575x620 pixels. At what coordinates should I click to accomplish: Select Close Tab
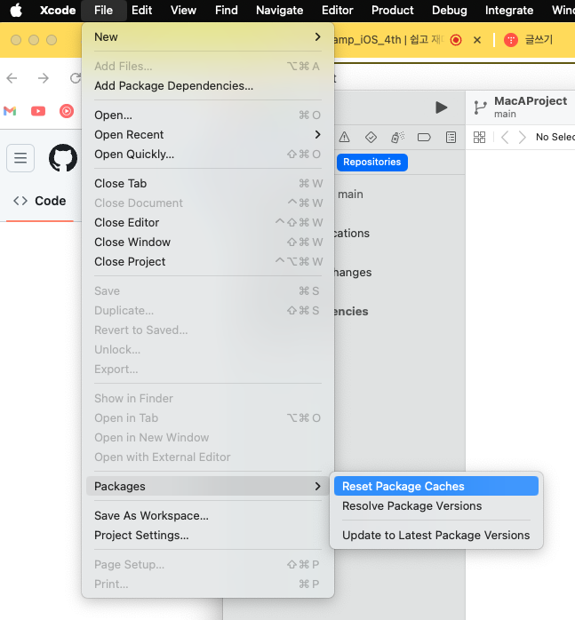coord(208,184)
